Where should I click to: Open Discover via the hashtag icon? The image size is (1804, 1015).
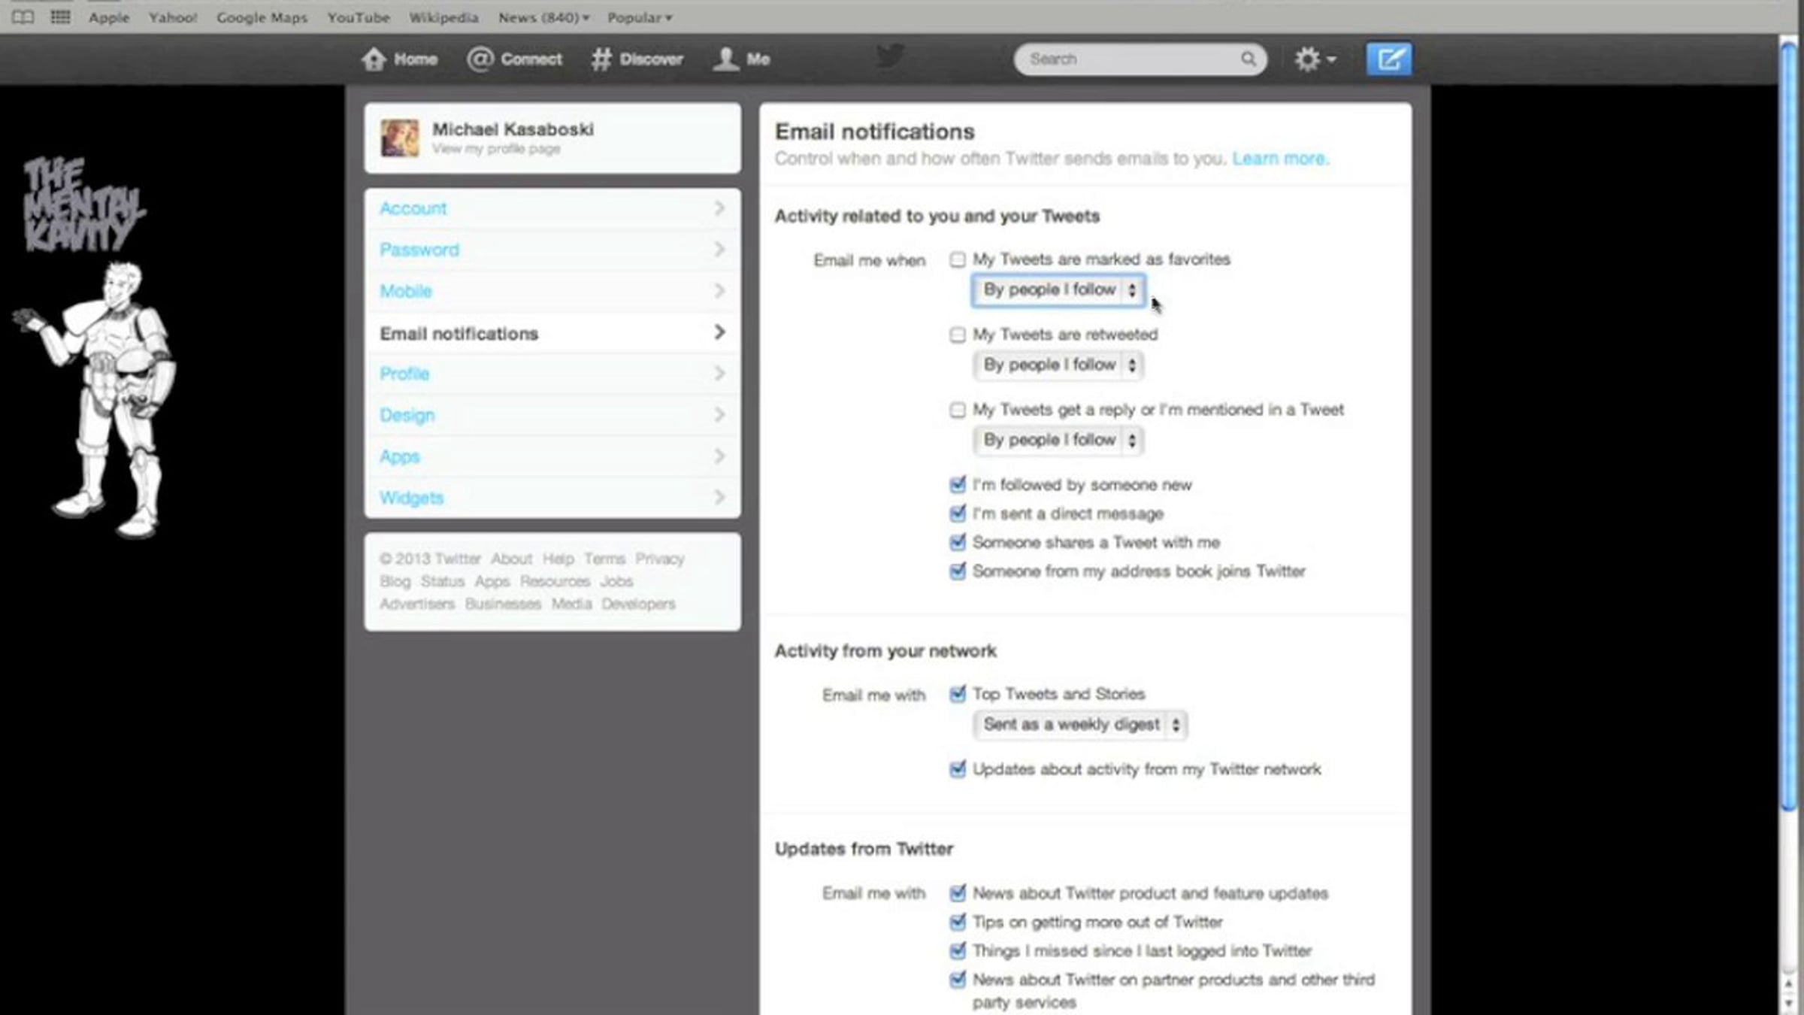tap(601, 59)
